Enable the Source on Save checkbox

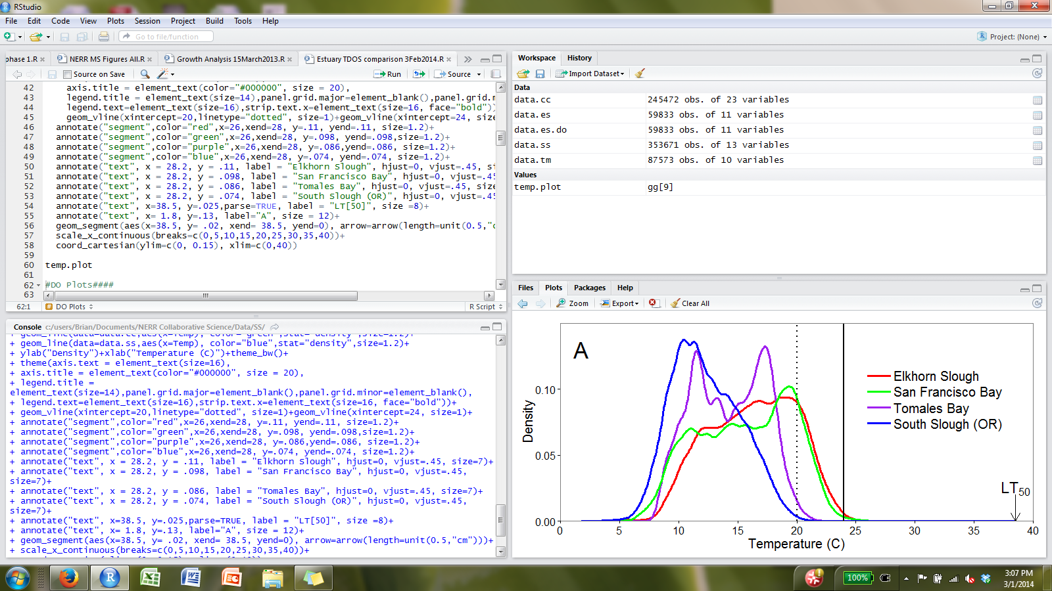click(x=67, y=74)
